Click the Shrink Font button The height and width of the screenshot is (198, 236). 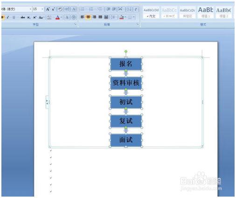(53, 9)
